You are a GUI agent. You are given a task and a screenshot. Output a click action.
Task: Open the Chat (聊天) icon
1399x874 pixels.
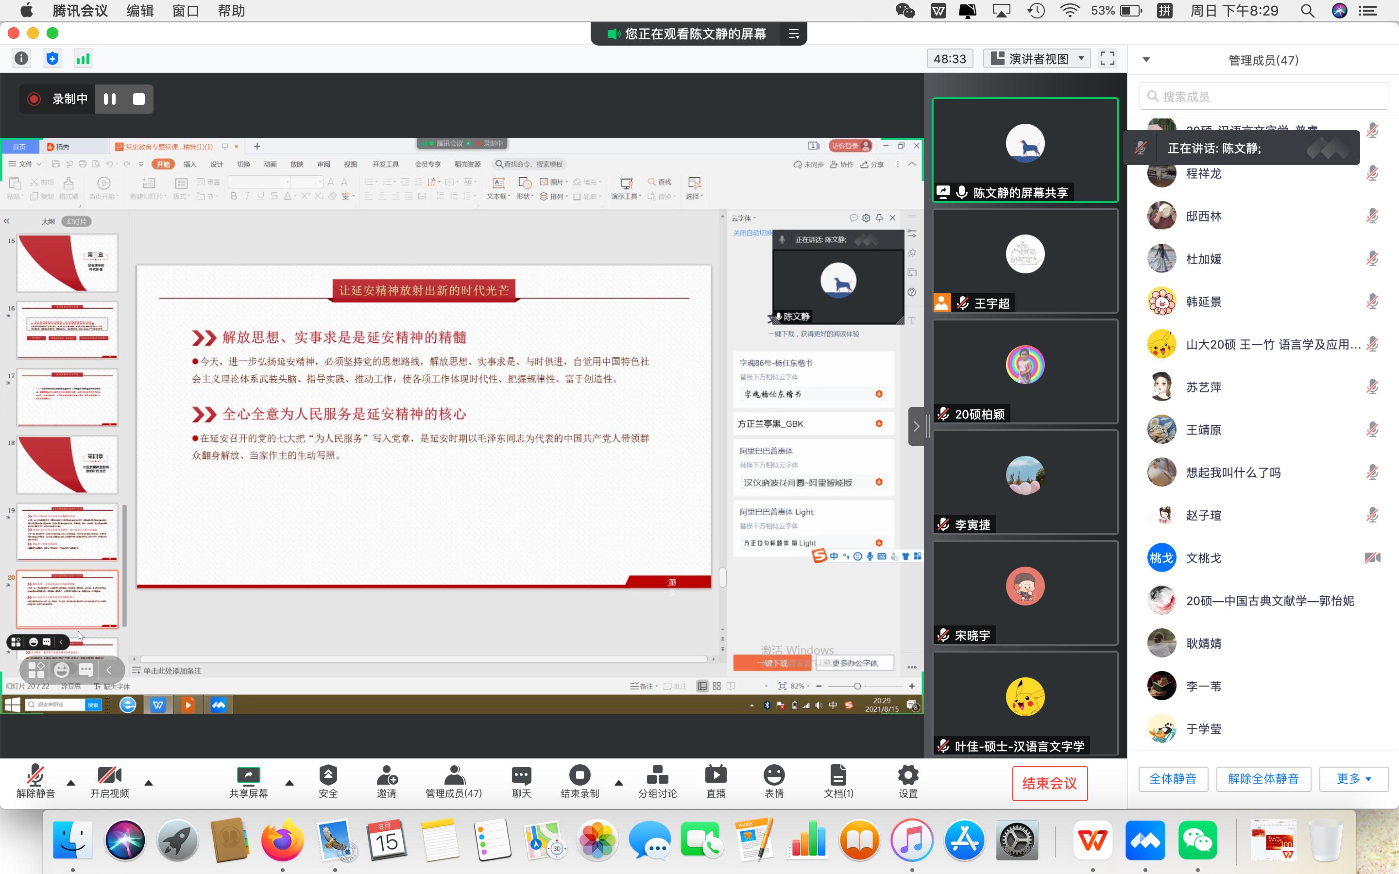coord(521,775)
